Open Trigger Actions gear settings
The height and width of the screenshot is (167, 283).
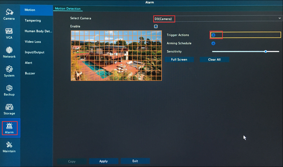[213, 35]
